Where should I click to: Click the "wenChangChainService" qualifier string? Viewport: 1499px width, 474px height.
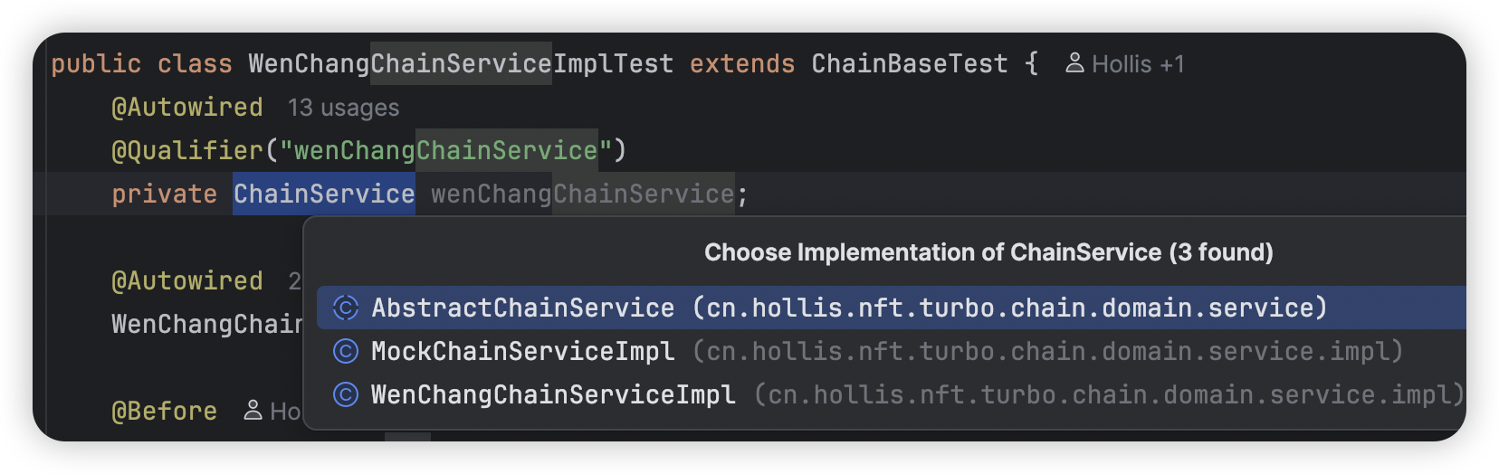pyautogui.click(x=445, y=150)
